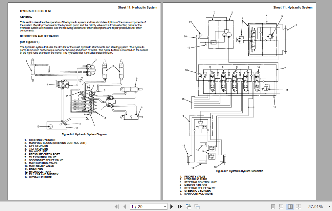The height and width of the screenshot is (211, 332).
Task: Click legend item SECONDARY RELIEF VALVE
Action: click(46, 160)
